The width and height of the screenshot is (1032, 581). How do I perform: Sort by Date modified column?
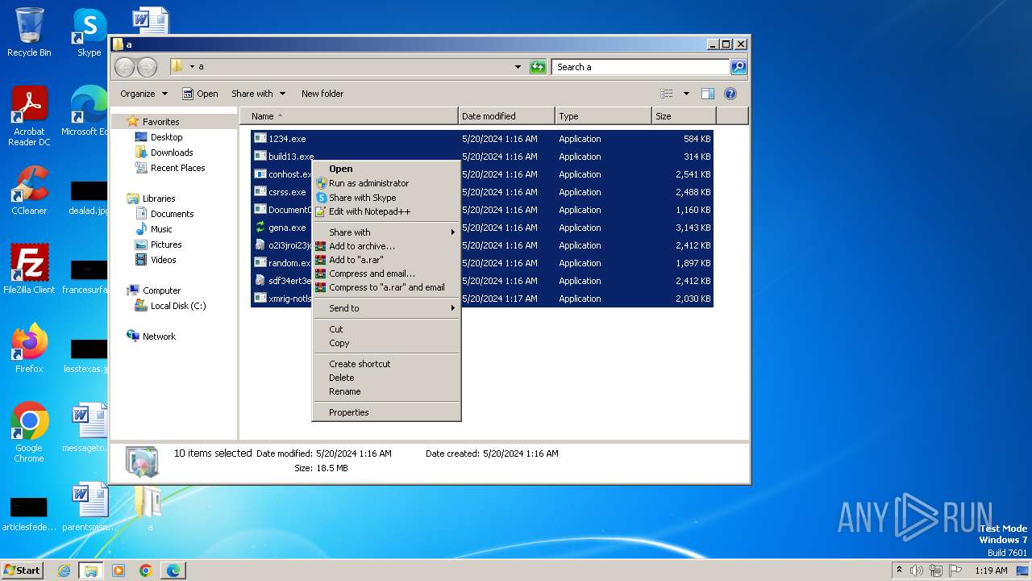506,116
